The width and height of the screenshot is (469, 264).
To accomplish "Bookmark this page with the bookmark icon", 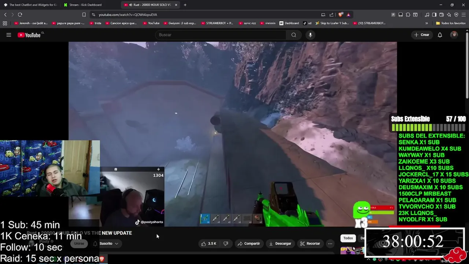I will 84,15.
